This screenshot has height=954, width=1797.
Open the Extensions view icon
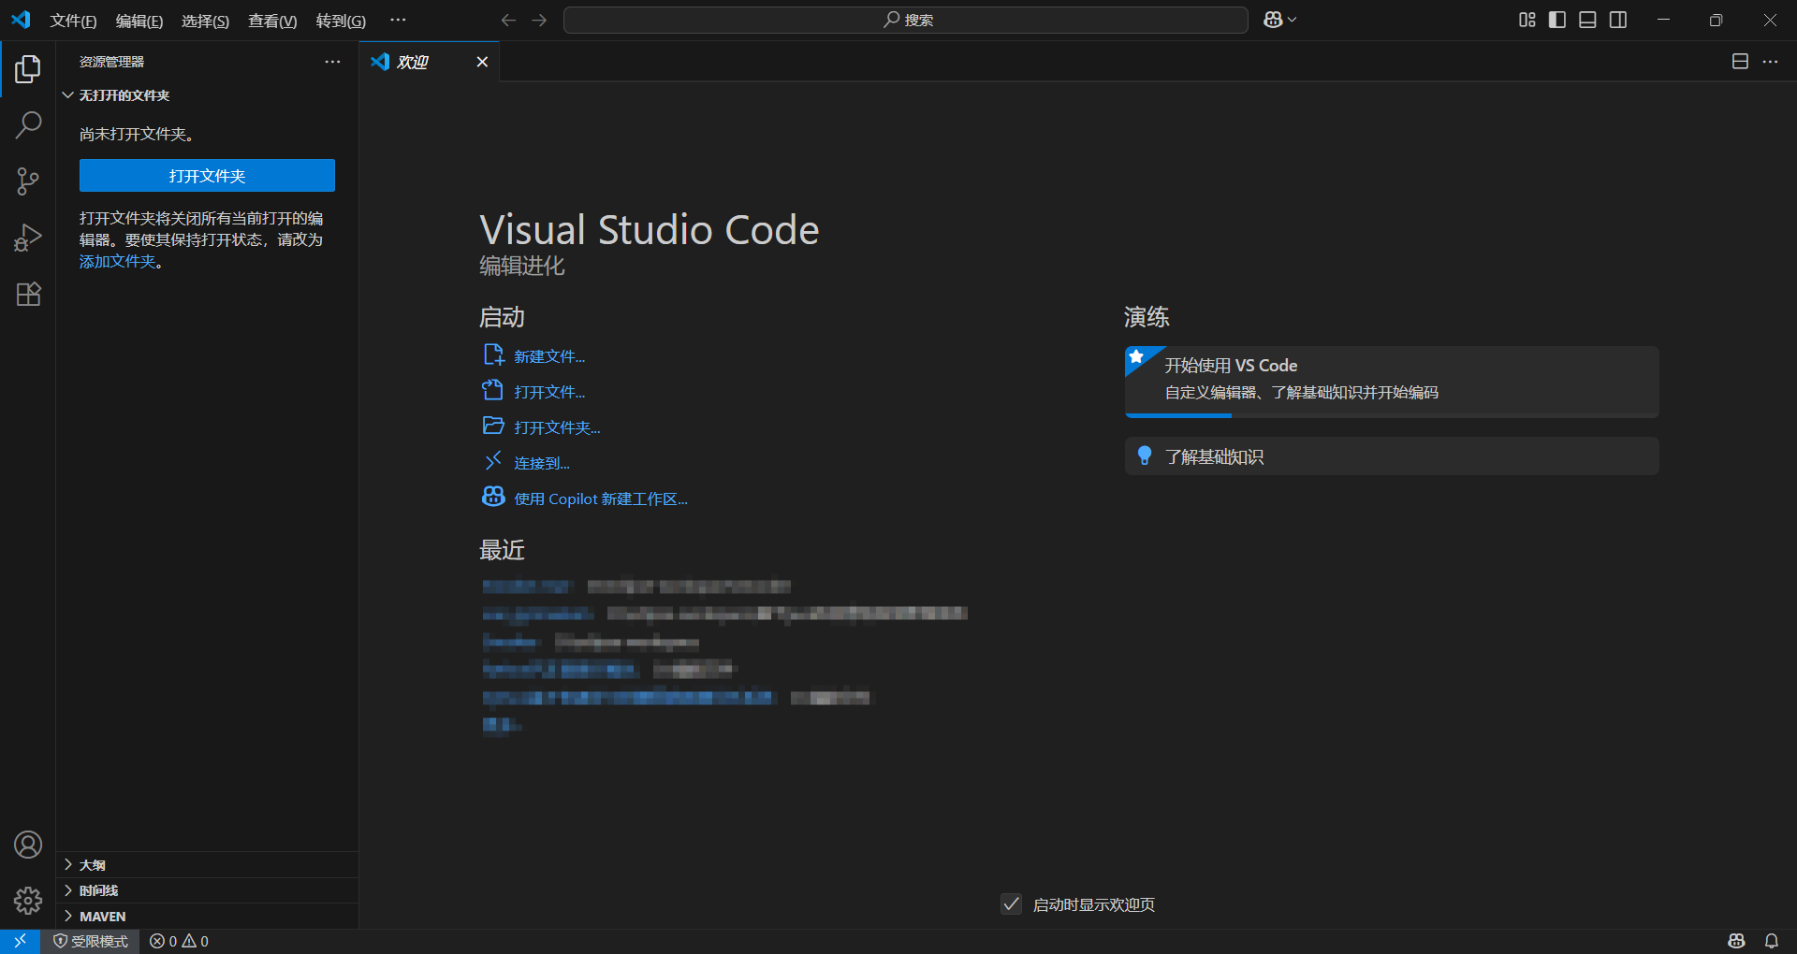[27, 294]
